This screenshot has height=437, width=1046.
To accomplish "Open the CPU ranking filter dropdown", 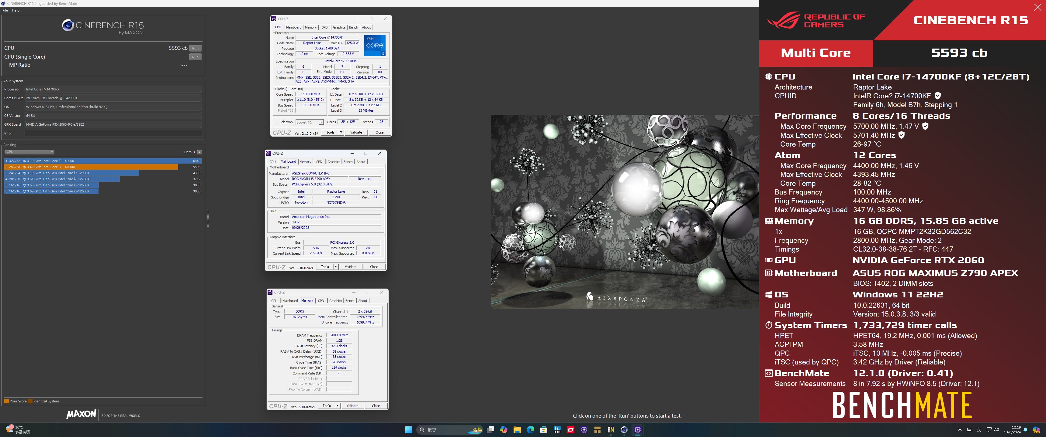I will [29, 152].
